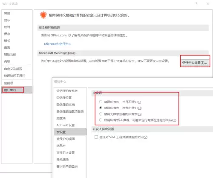
Task: Select 加载项 in Word options sidebar
Action: [x=9, y=83]
